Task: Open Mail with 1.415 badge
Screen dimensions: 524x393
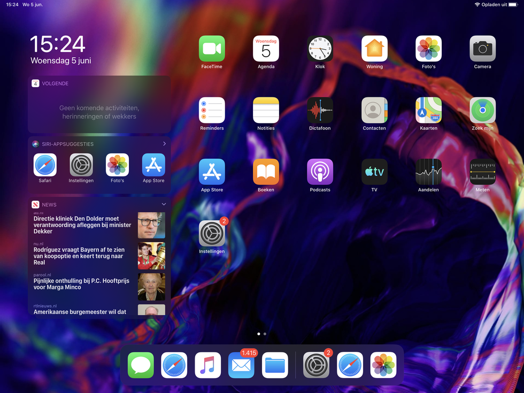Action: 241,365
